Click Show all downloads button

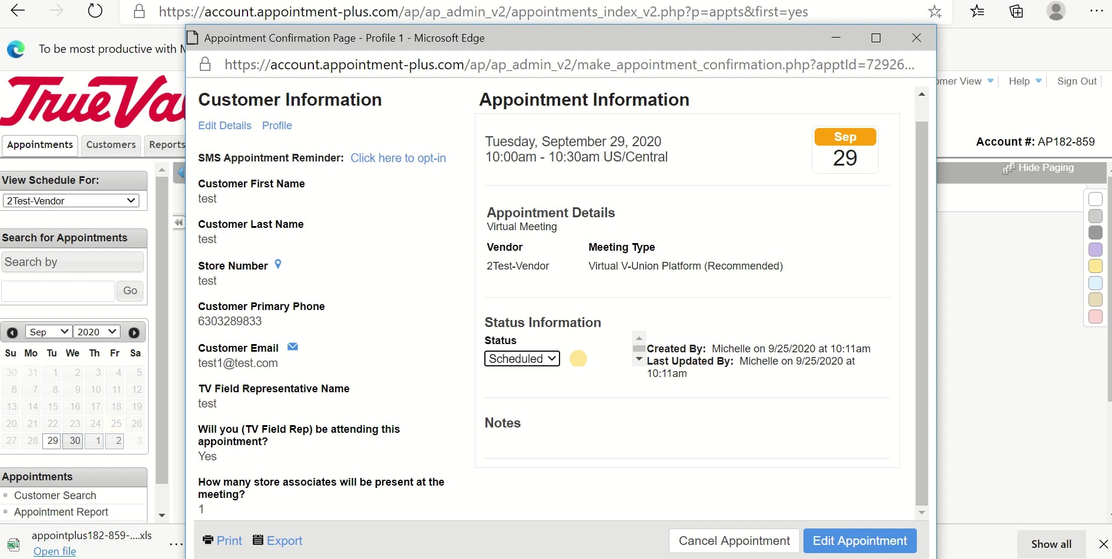(x=1051, y=544)
